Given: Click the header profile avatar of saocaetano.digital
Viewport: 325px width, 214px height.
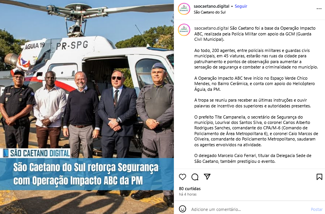Looking at the screenshot, I should tap(184, 9).
